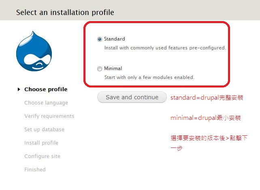Click the Standard option label
Viewport: 260px width, 190px height.
(115, 39)
